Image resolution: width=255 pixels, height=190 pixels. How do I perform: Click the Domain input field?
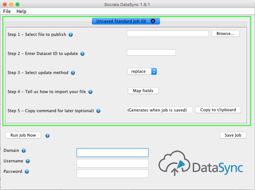point(113,153)
